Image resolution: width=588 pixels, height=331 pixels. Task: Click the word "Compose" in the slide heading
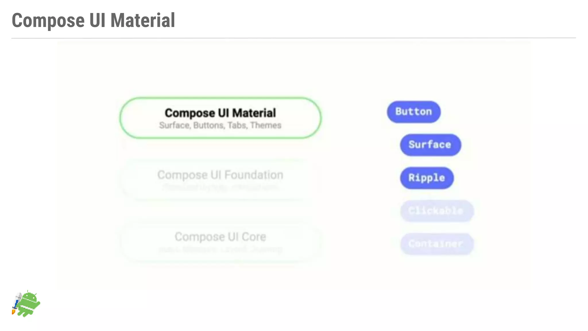pos(48,20)
